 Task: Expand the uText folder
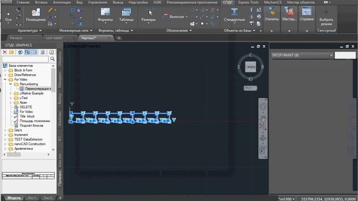(11, 98)
